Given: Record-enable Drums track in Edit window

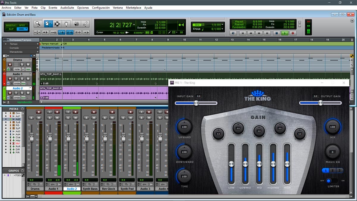Looking at the screenshot, I should click(10, 64).
